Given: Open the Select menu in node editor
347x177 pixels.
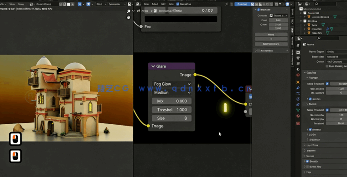Looking at the screenshot, I should pyautogui.click(x=155, y=4).
